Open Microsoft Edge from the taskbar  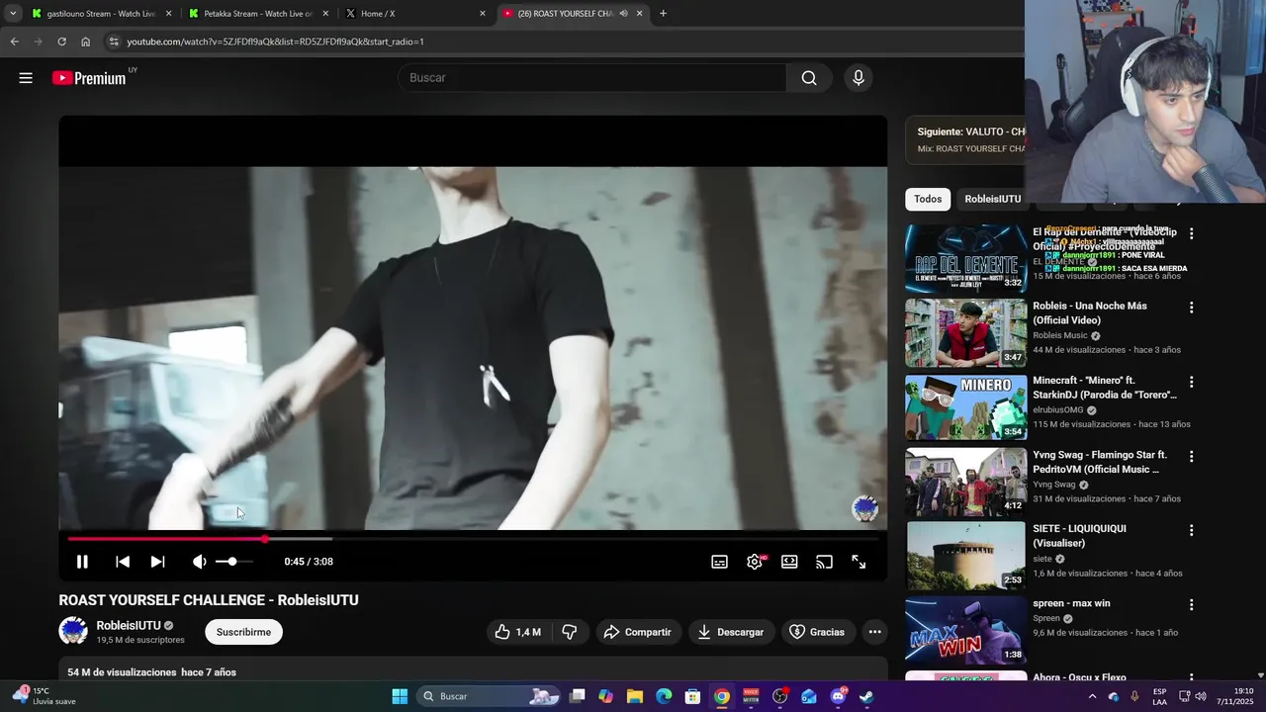click(664, 696)
